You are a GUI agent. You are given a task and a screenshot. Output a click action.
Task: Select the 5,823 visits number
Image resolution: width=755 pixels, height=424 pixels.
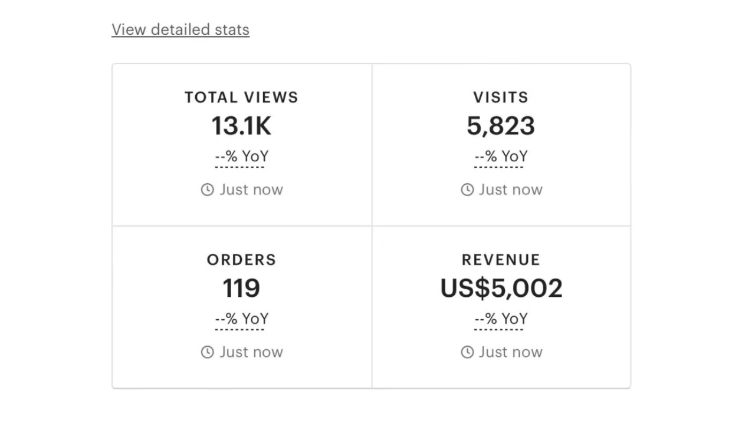[x=501, y=126]
